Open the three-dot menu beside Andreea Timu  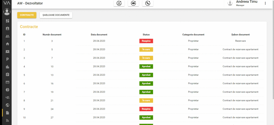[265, 3]
